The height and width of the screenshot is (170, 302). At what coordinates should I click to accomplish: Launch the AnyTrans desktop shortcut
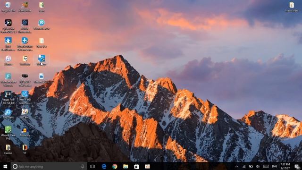click(8, 114)
